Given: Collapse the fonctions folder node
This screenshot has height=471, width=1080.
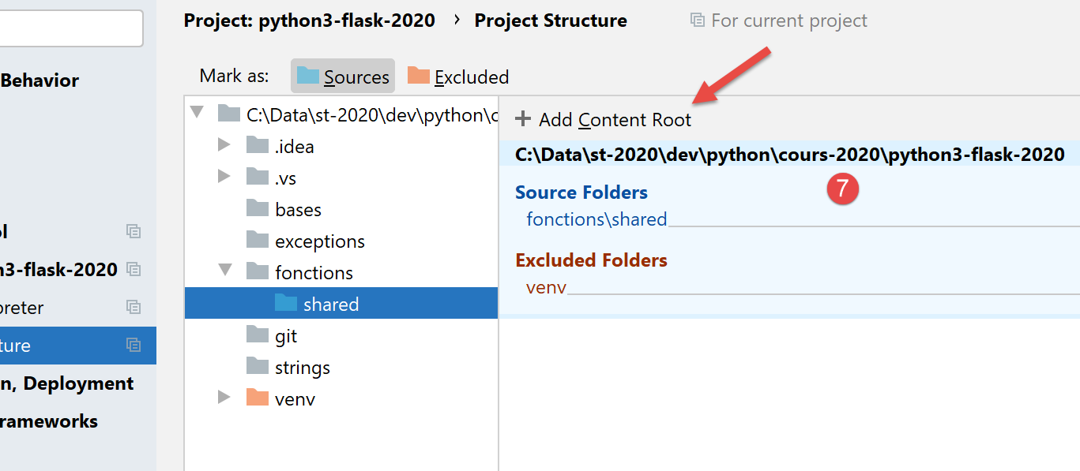Looking at the screenshot, I should tap(225, 271).
